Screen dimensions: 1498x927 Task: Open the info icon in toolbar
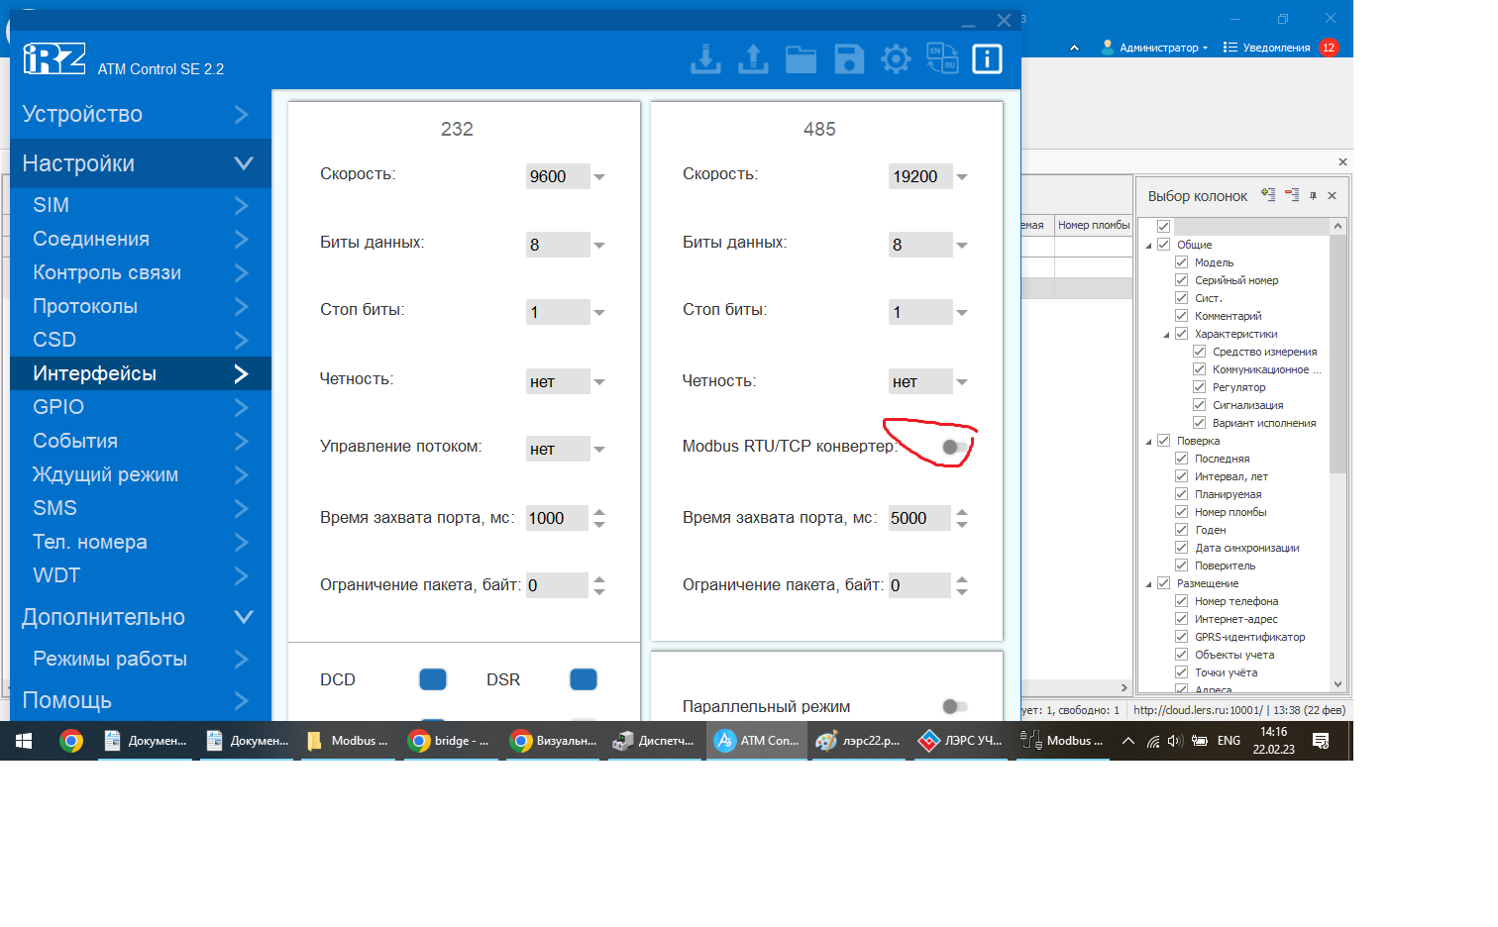[987, 59]
